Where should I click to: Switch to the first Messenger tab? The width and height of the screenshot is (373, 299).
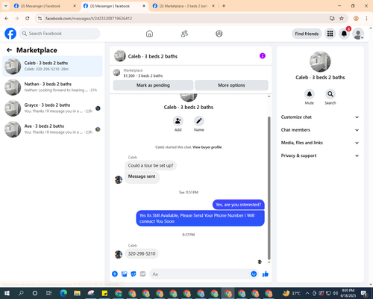click(x=44, y=6)
